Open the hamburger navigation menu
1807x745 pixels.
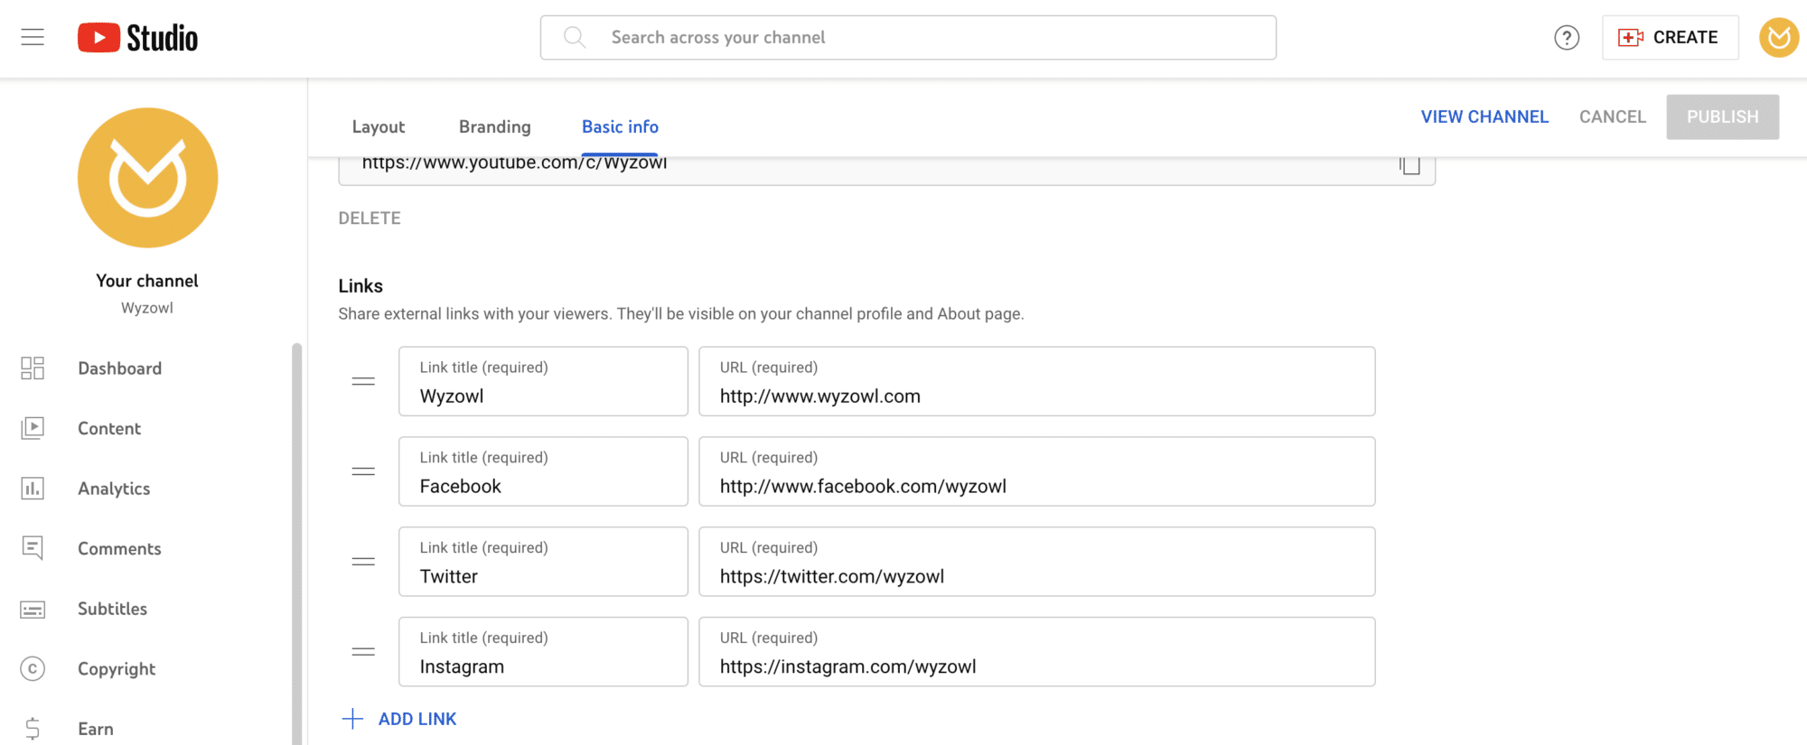33,37
